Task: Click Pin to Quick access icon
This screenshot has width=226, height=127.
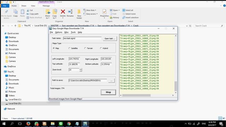Action: click(x=6, y=12)
